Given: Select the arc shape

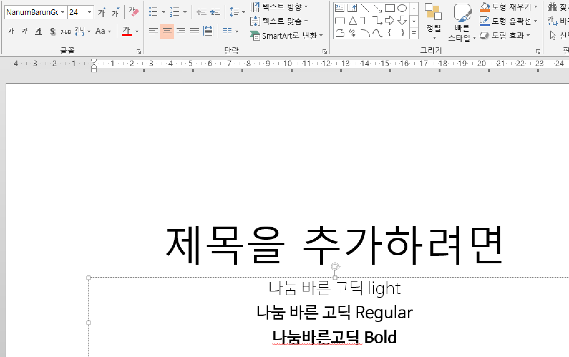Looking at the screenshot, I should point(365,33).
